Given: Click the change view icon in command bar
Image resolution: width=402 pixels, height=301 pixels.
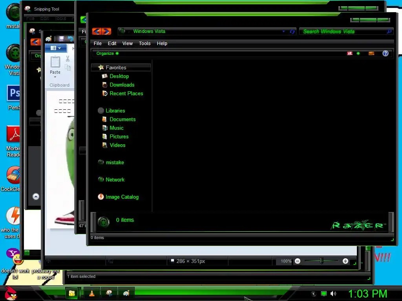Looking at the screenshot, I should [x=350, y=53].
